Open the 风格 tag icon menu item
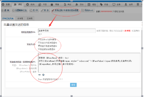This screenshot has height=97, width=145. [x=104, y=4]
